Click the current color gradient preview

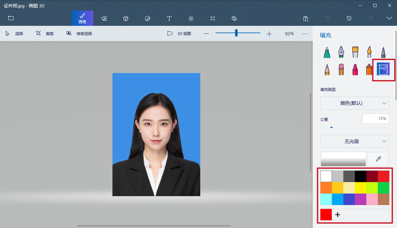pyautogui.click(x=343, y=159)
